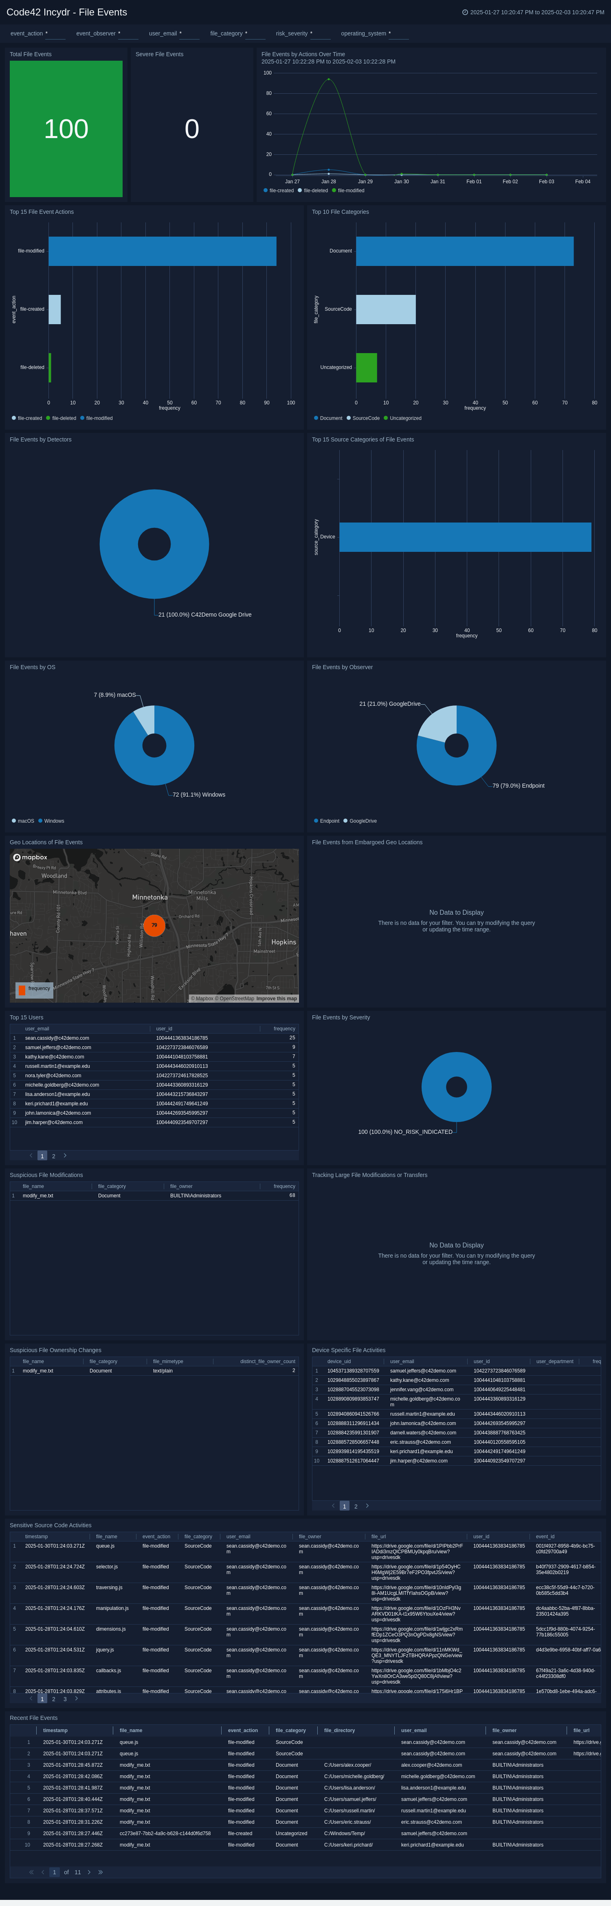Toggle Uncategorized in Top 10 File Categories legend
Viewport: 611px width, 1906px height.
pyautogui.click(x=402, y=418)
